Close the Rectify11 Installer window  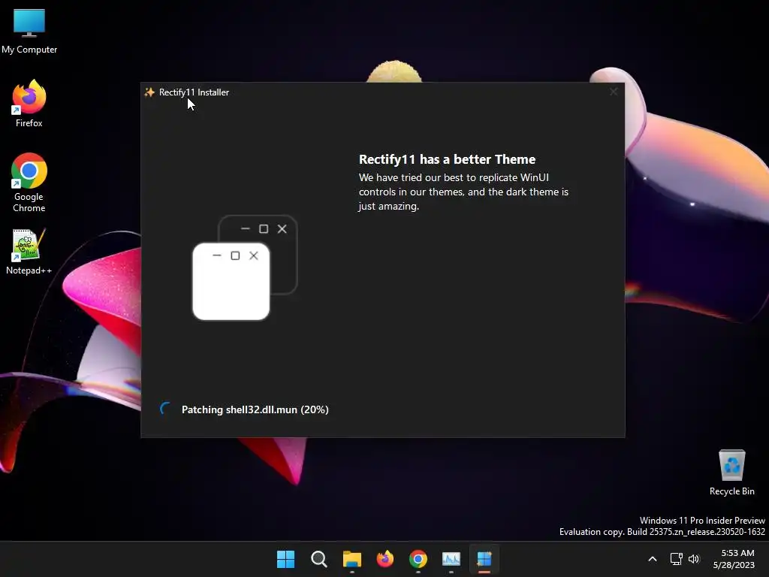pyautogui.click(x=614, y=92)
